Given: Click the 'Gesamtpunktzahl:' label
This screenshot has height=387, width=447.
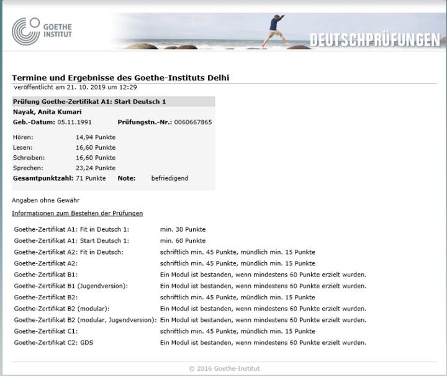Looking at the screenshot, I should coord(43,178).
